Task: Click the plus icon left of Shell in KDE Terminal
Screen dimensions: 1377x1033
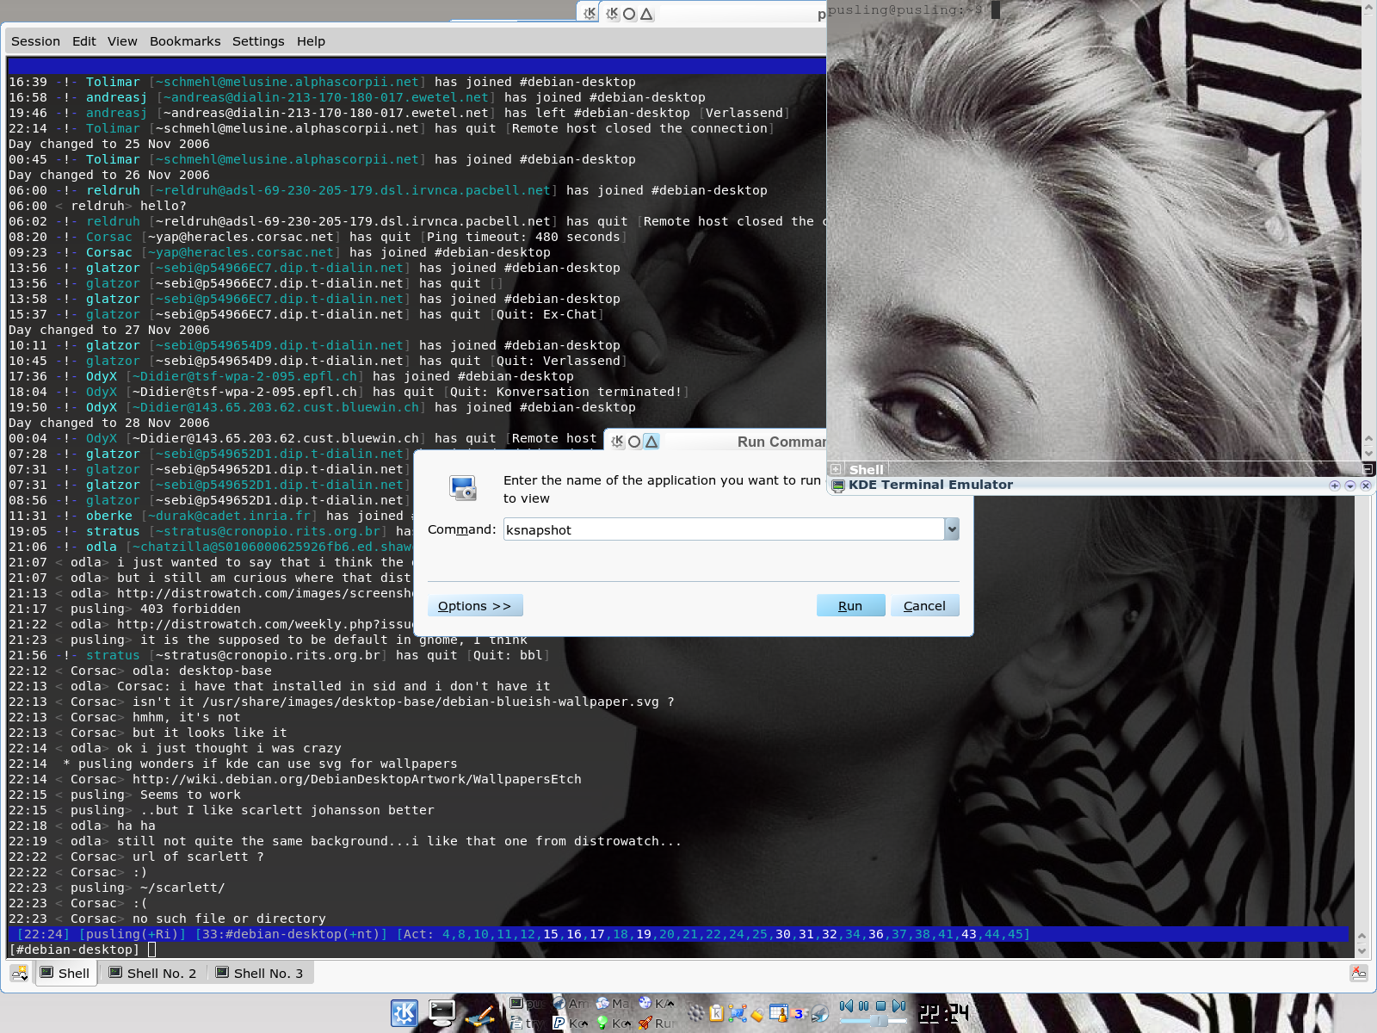Action: 836,469
